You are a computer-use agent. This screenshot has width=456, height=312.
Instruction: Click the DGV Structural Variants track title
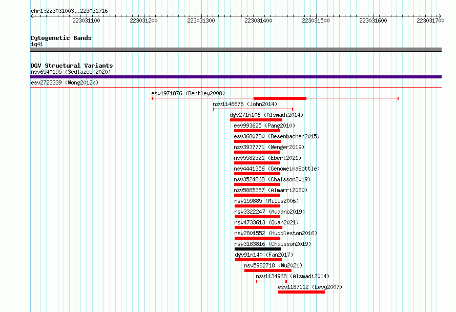[72, 66]
